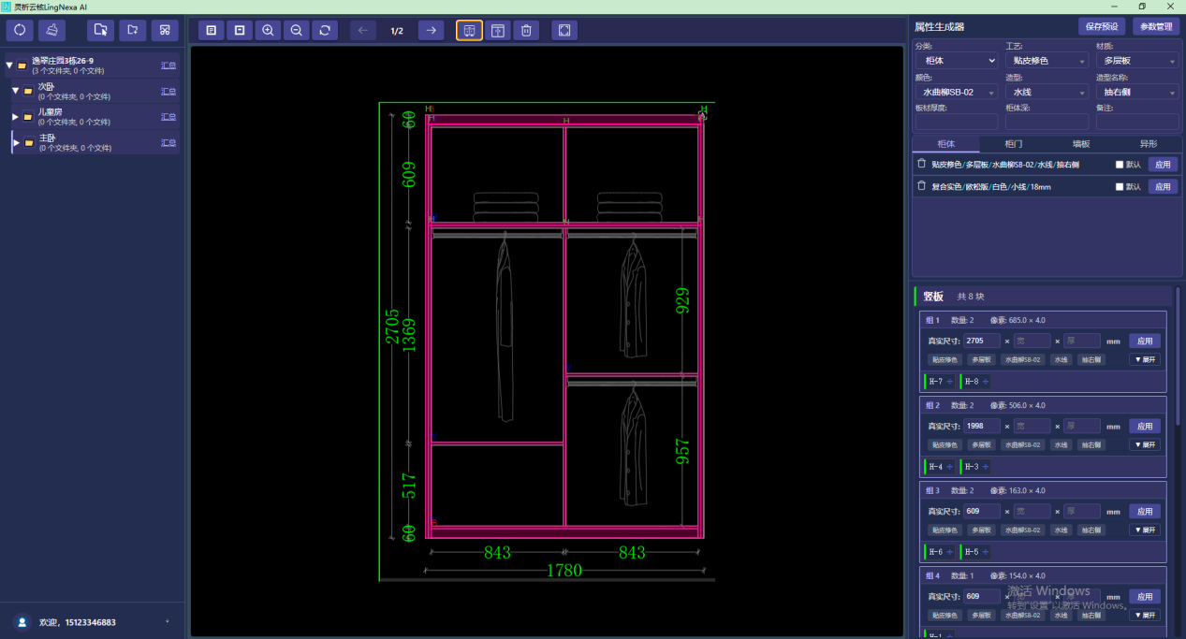Screen dimensions: 1186x639
Task: Click the cleanup broom icon button
Action: coord(51,30)
